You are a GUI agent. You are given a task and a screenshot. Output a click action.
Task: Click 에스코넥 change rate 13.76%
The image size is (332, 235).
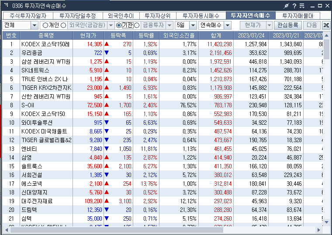coord(149,184)
